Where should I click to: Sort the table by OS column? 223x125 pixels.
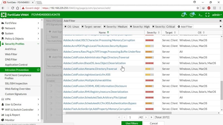click(x=201, y=32)
